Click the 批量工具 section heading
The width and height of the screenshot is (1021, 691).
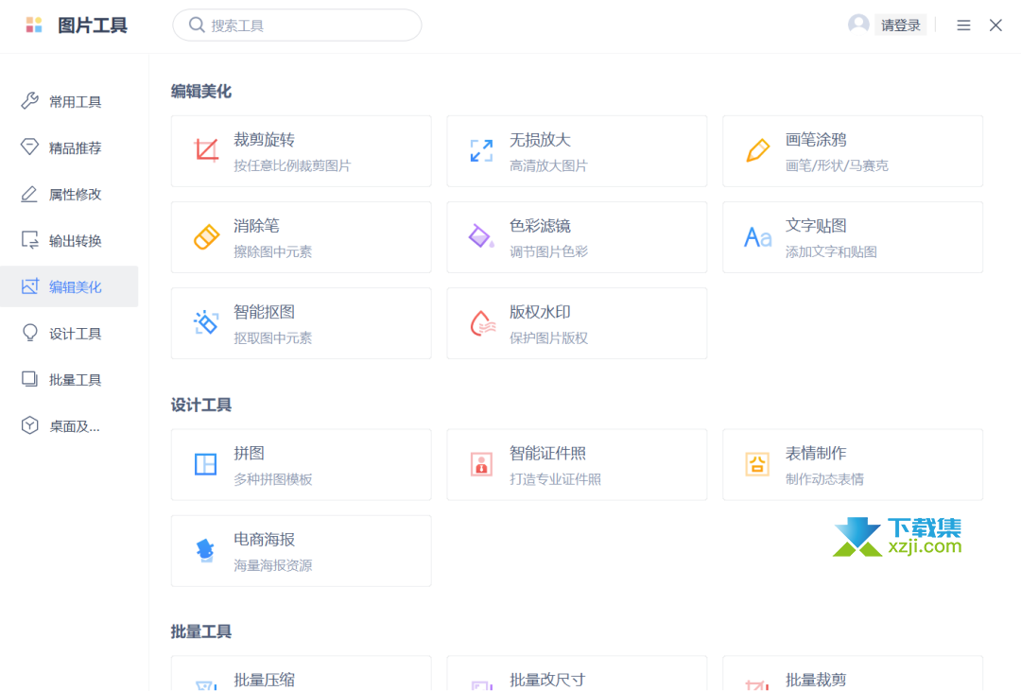coord(201,631)
